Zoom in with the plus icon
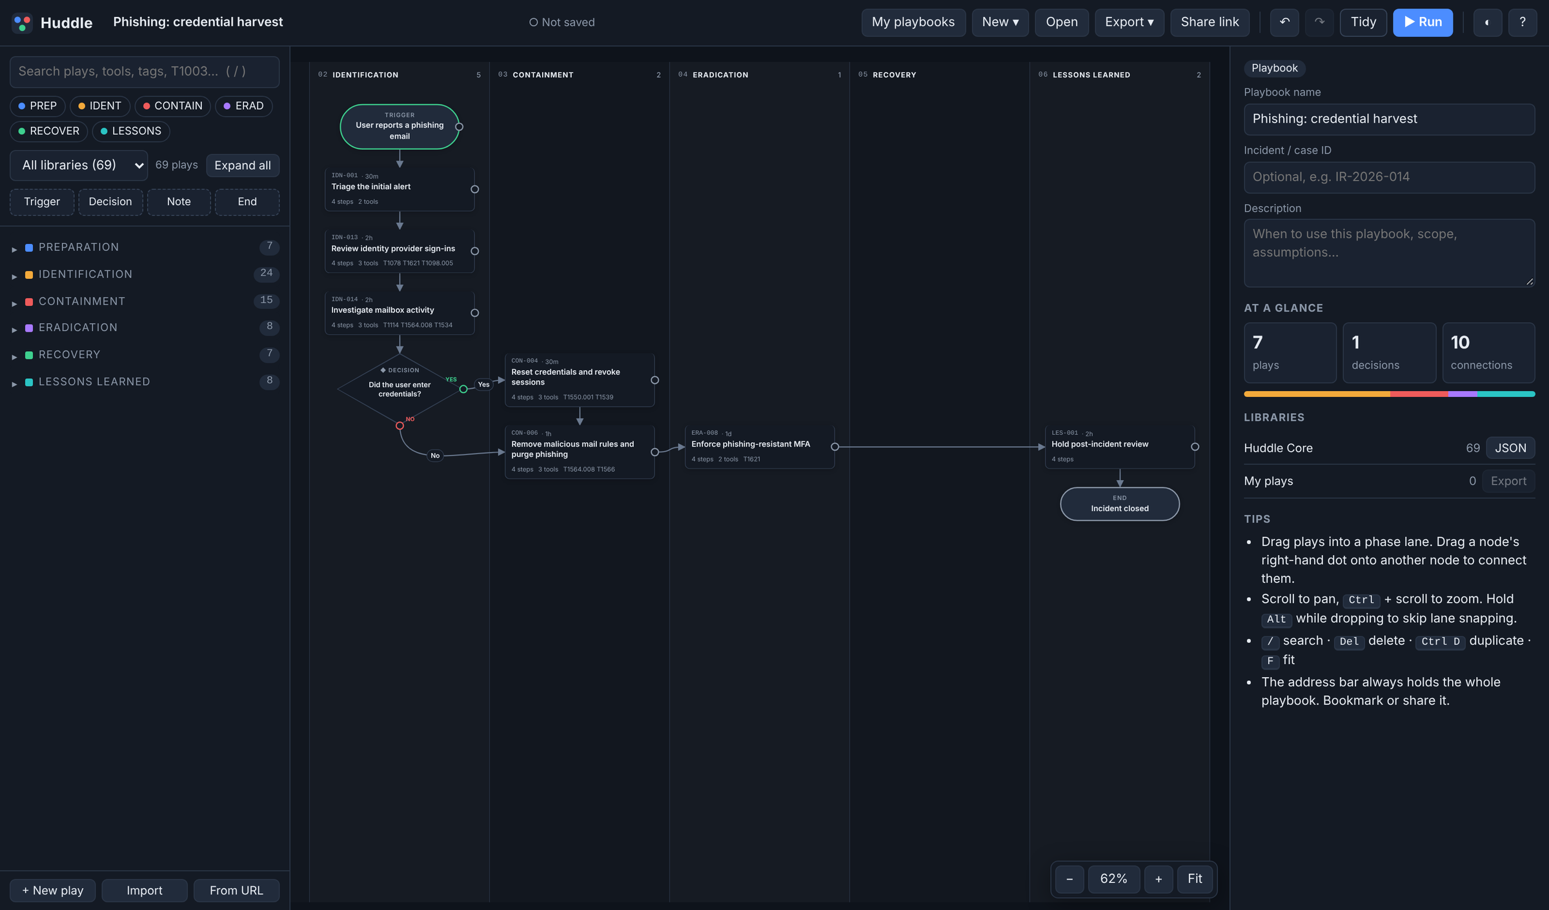 pyautogui.click(x=1159, y=879)
